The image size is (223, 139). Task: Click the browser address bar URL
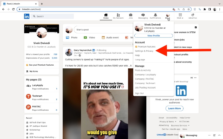point(31,9)
